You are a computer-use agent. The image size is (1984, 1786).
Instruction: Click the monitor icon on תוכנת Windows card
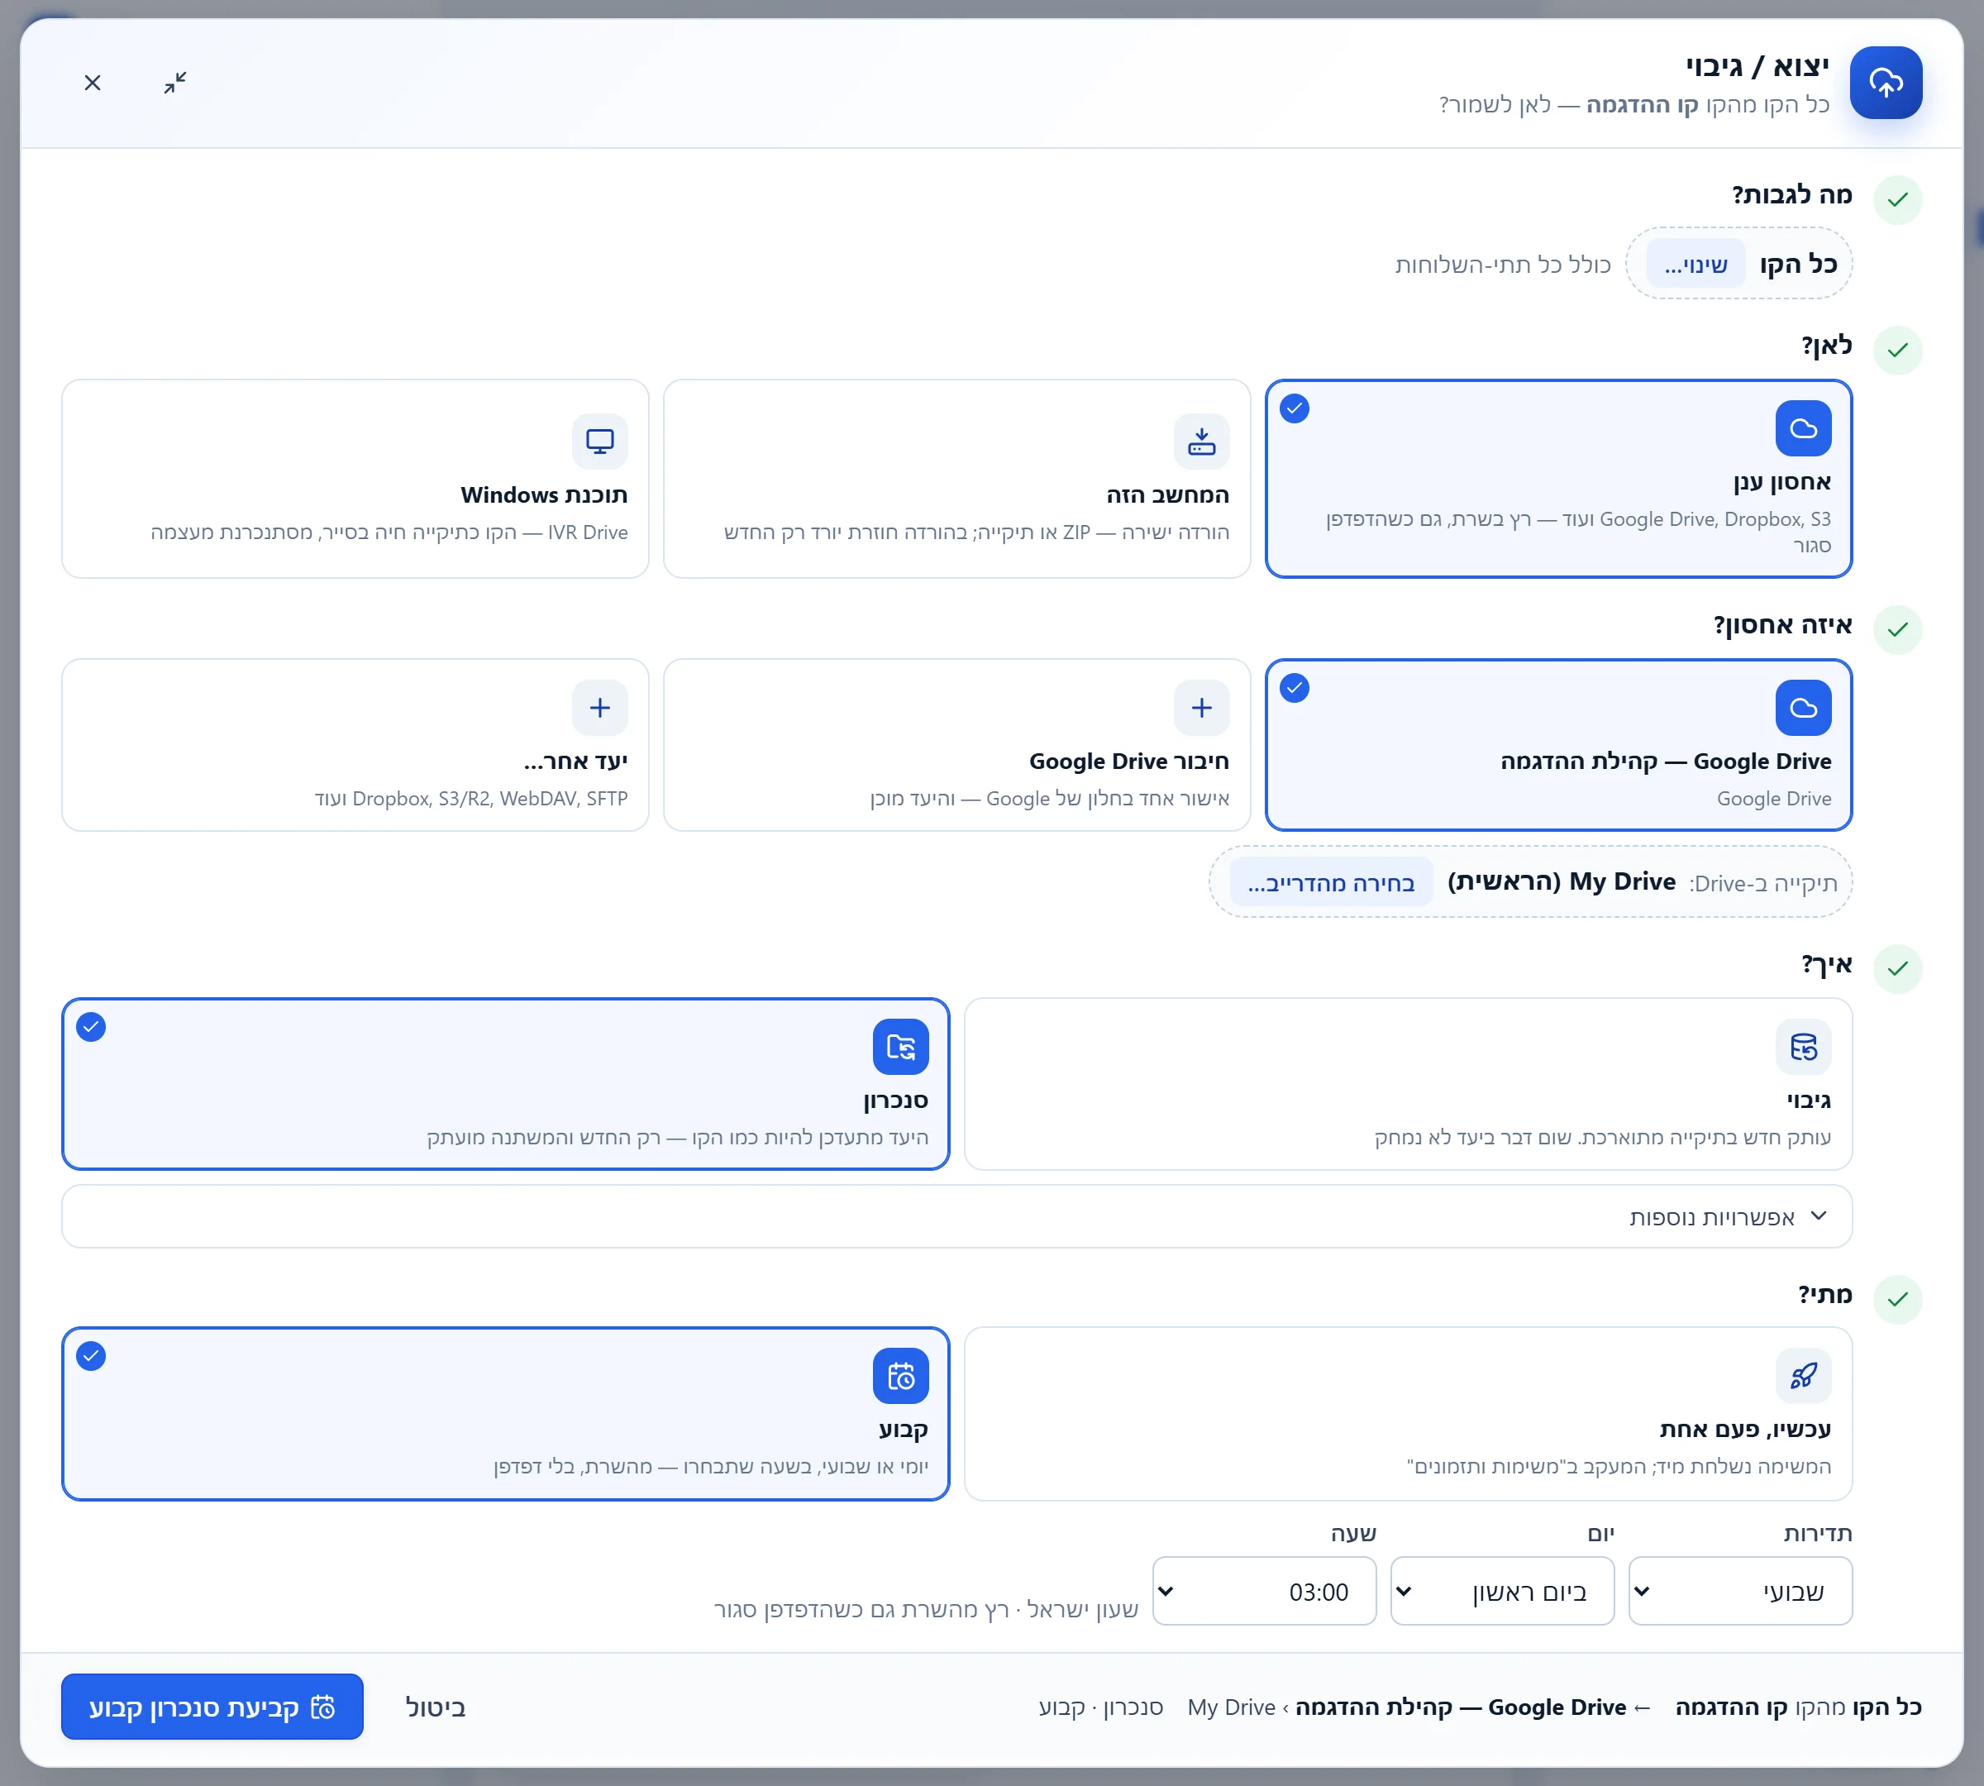(599, 442)
